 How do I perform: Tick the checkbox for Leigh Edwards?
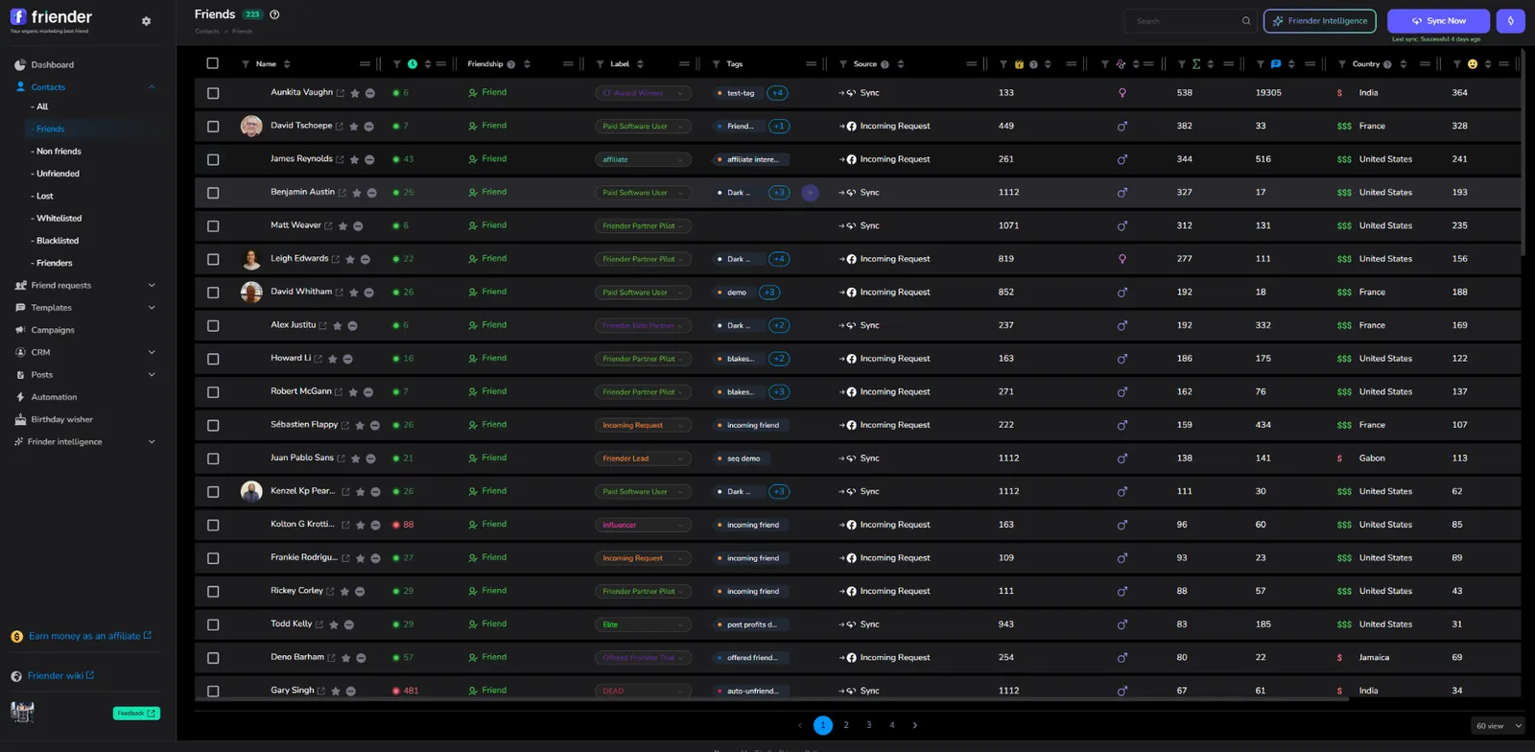(213, 259)
